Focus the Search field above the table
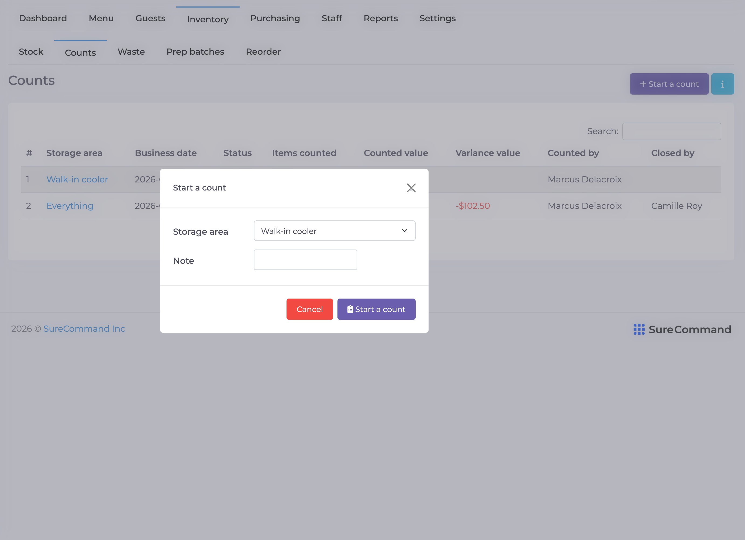This screenshot has height=540, width=745. coord(671,131)
